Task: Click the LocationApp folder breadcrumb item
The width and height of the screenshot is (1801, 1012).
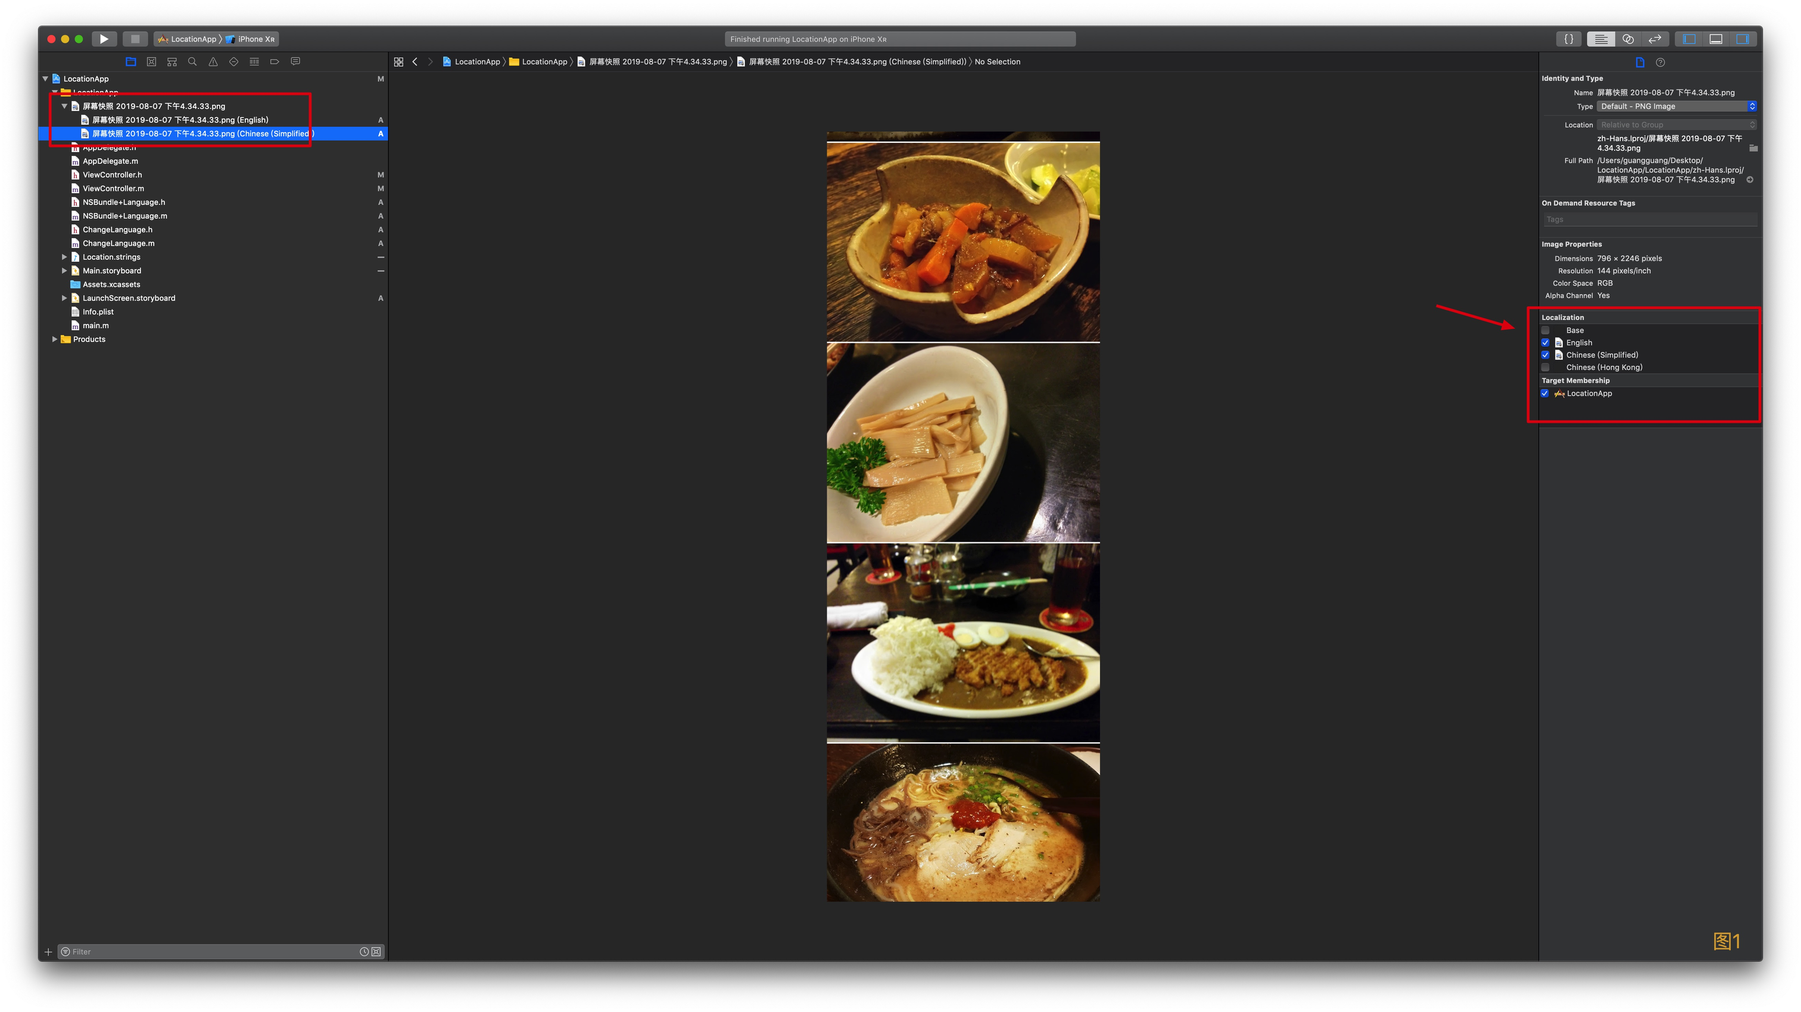Action: (544, 61)
